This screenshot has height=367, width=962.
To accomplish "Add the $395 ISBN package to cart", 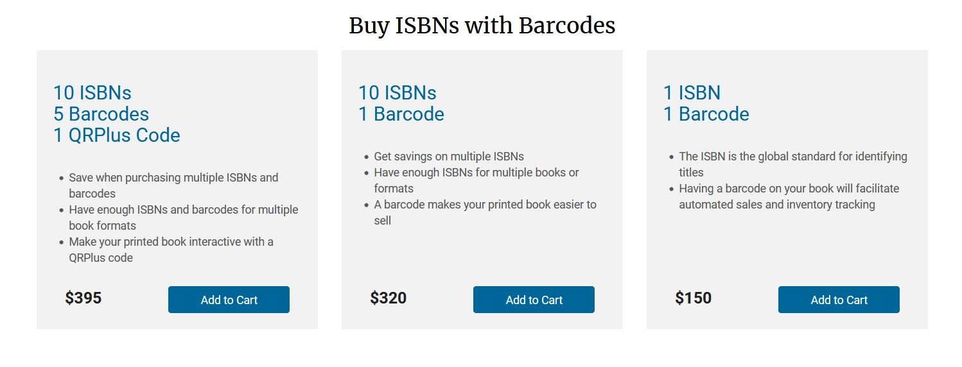I will pyautogui.click(x=229, y=300).
